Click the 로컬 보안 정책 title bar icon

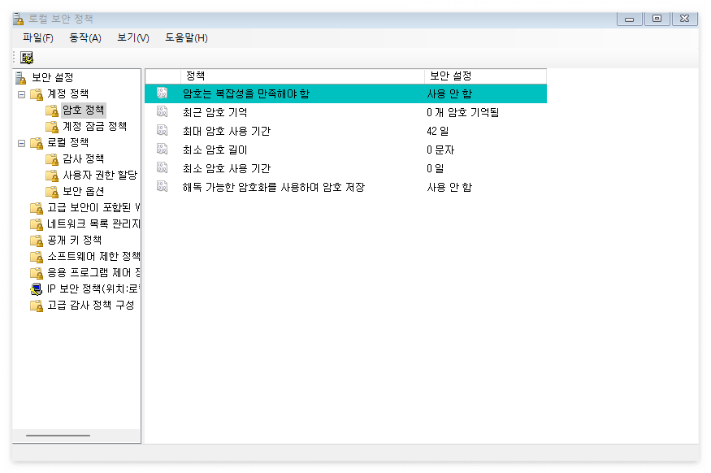pyautogui.click(x=18, y=19)
